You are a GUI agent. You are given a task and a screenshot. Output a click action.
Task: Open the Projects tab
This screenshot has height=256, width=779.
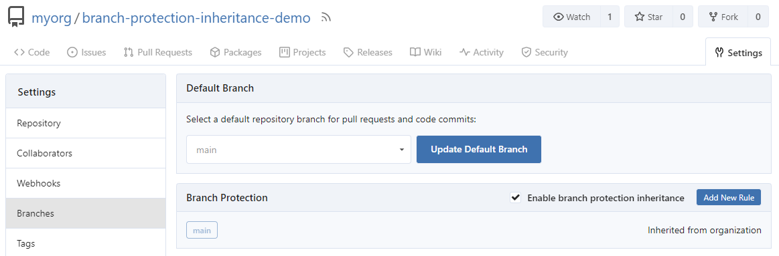(303, 52)
